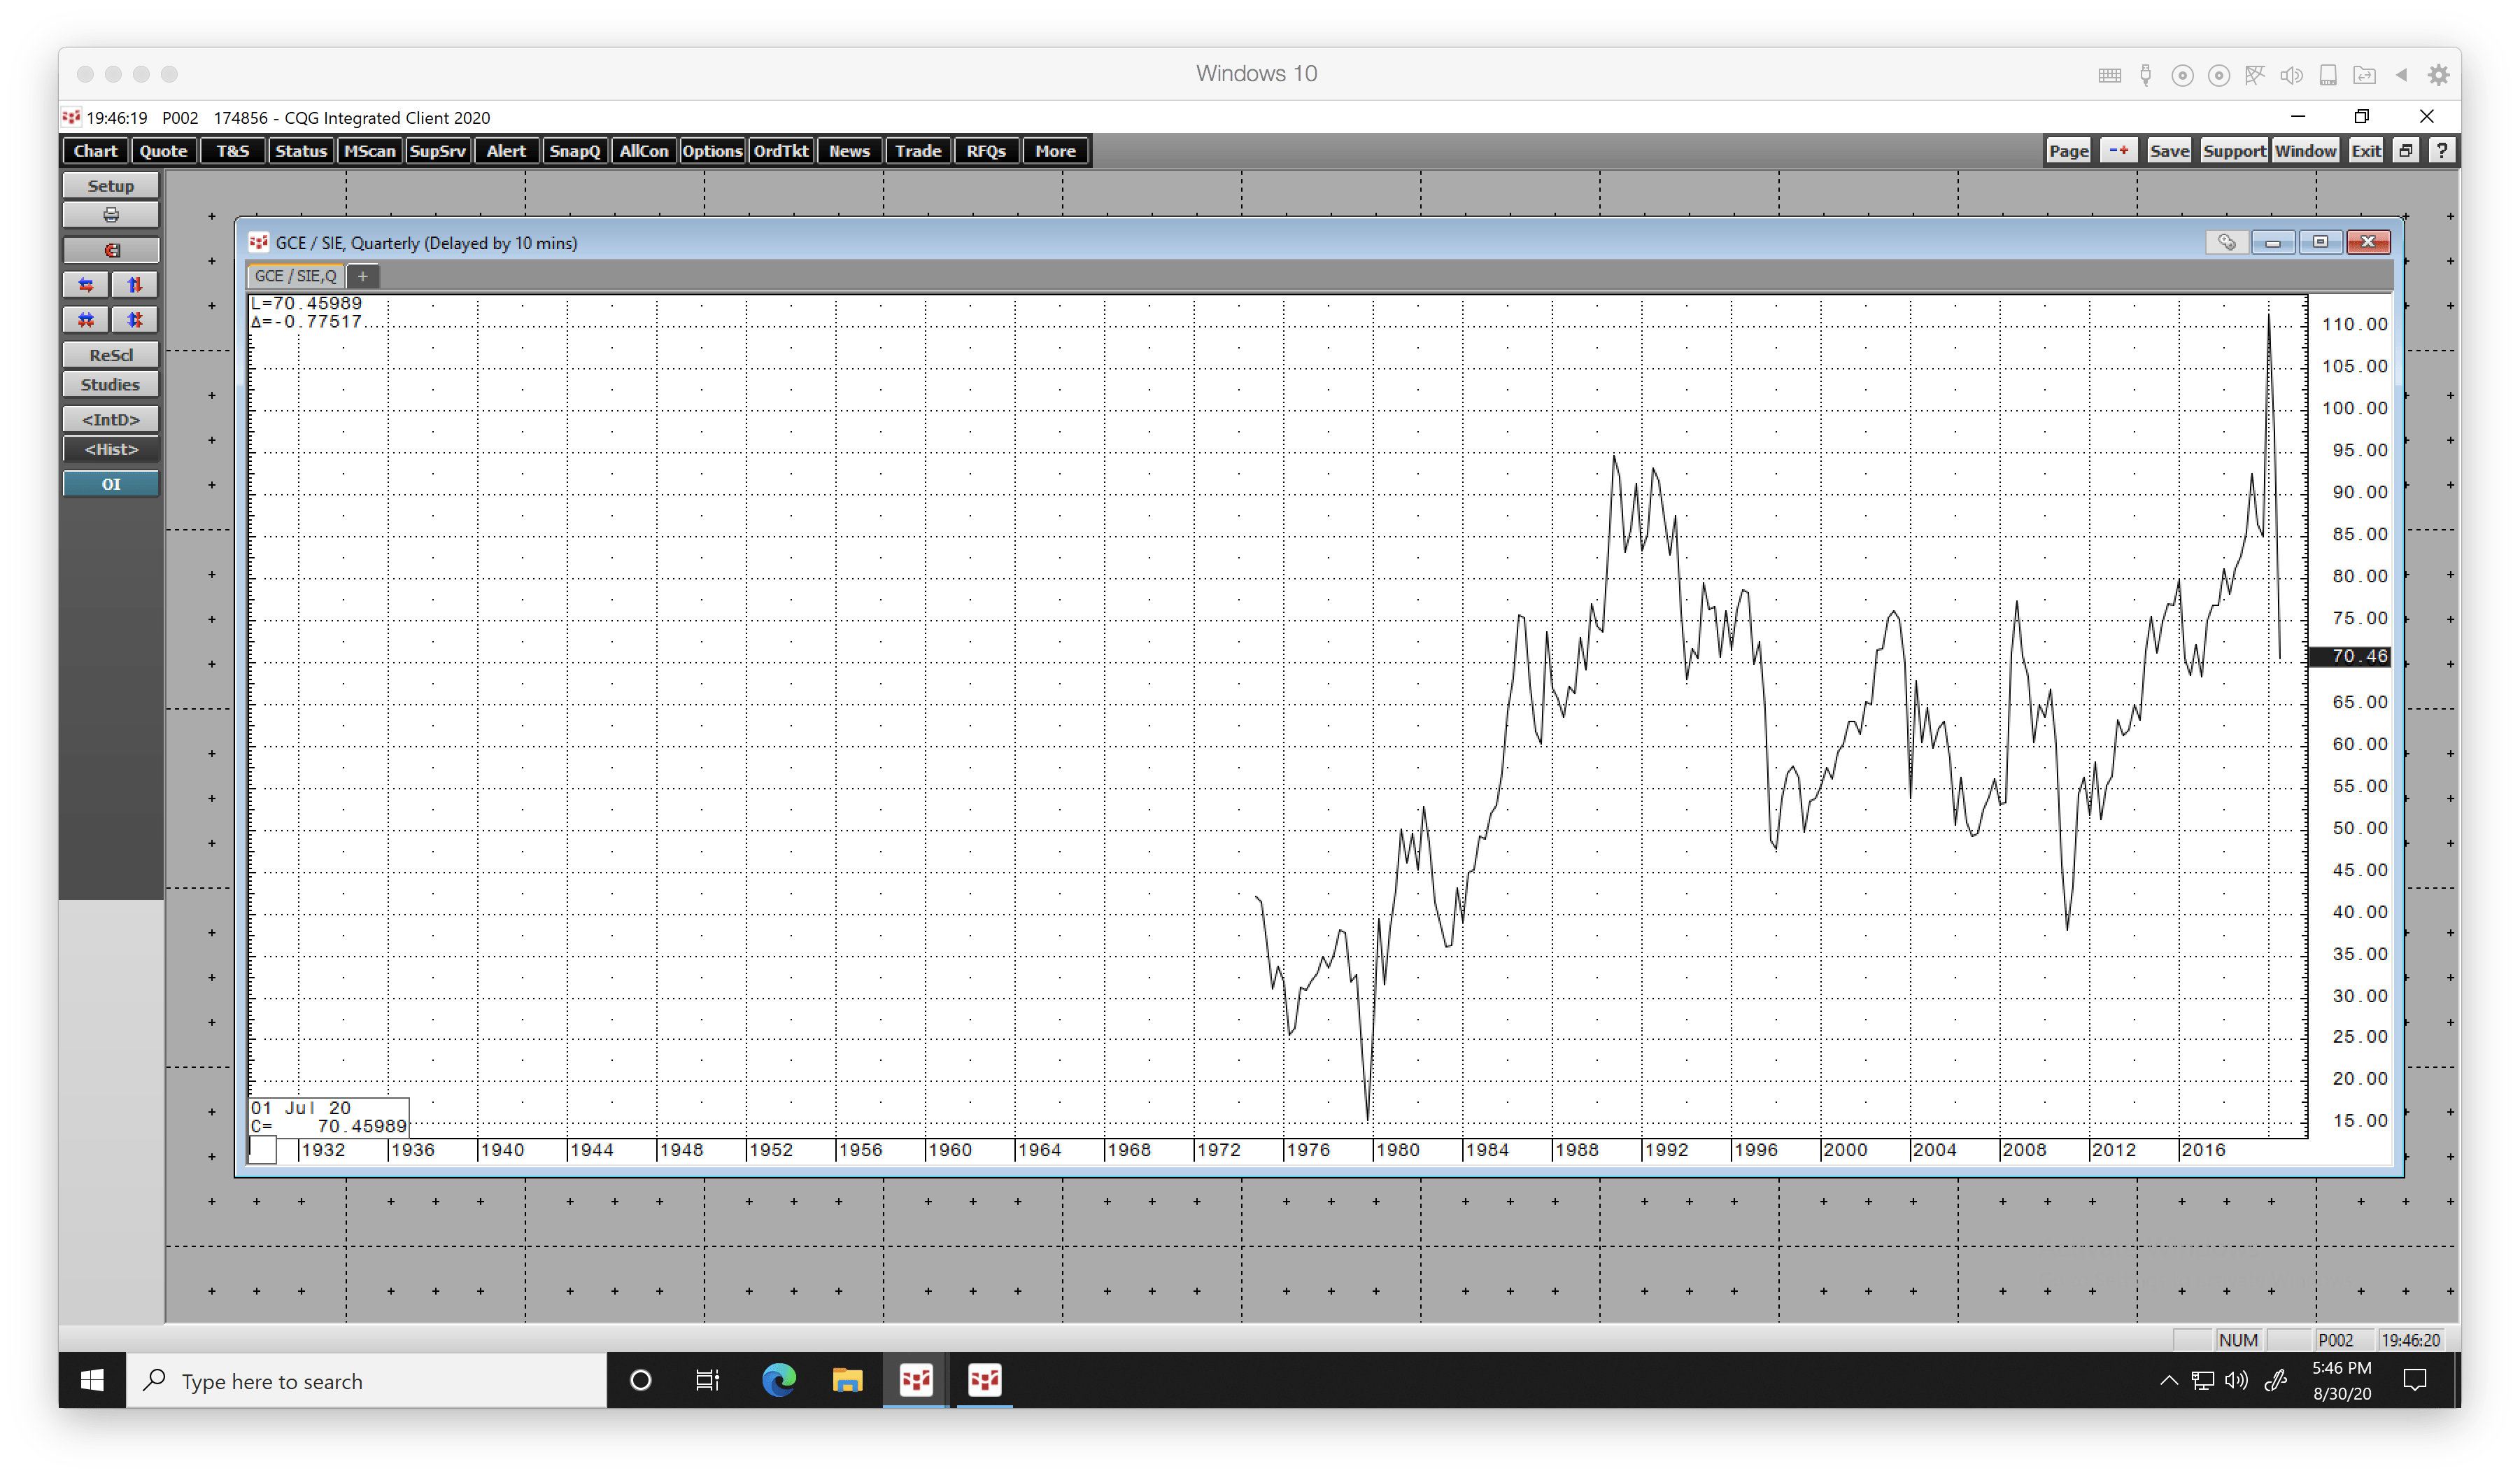Click the minus-plus page button icon
This screenshot has height=1478, width=2520.
[2118, 151]
